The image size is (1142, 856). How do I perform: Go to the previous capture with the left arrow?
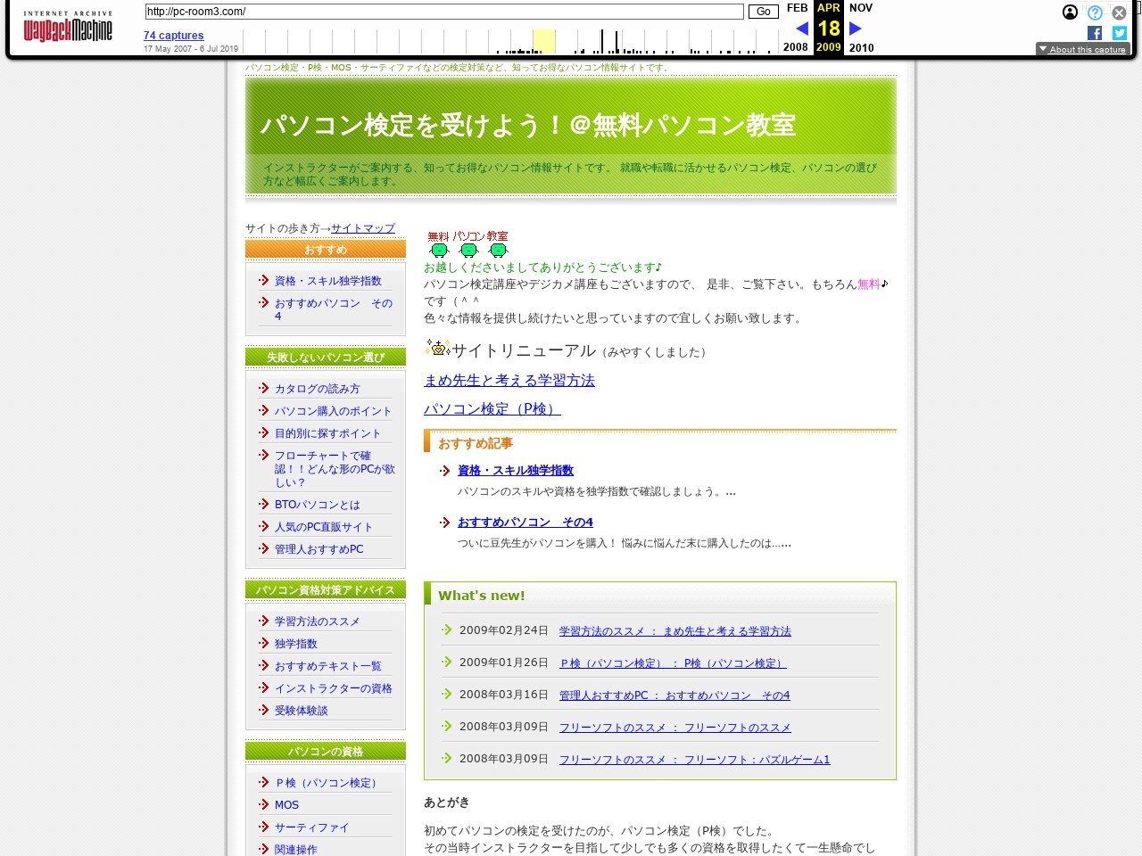tap(802, 28)
